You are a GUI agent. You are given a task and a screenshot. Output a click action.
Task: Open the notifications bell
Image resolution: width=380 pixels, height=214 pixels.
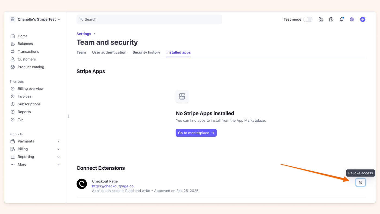coord(341,19)
